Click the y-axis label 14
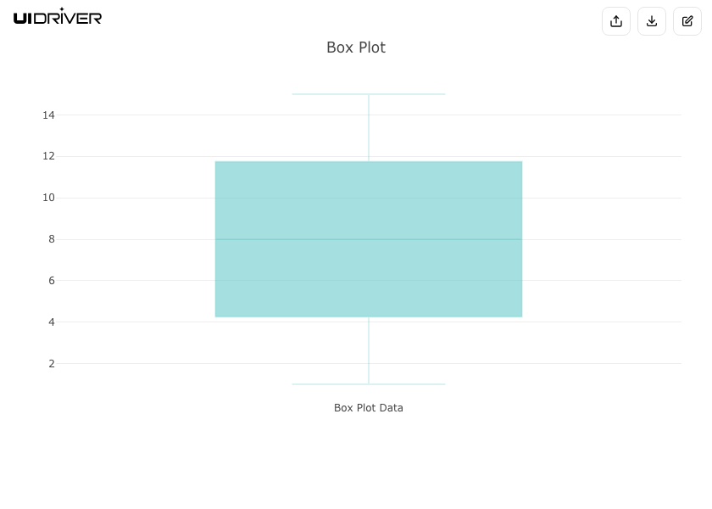Viewport: 712px width, 509px height. click(48, 115)
